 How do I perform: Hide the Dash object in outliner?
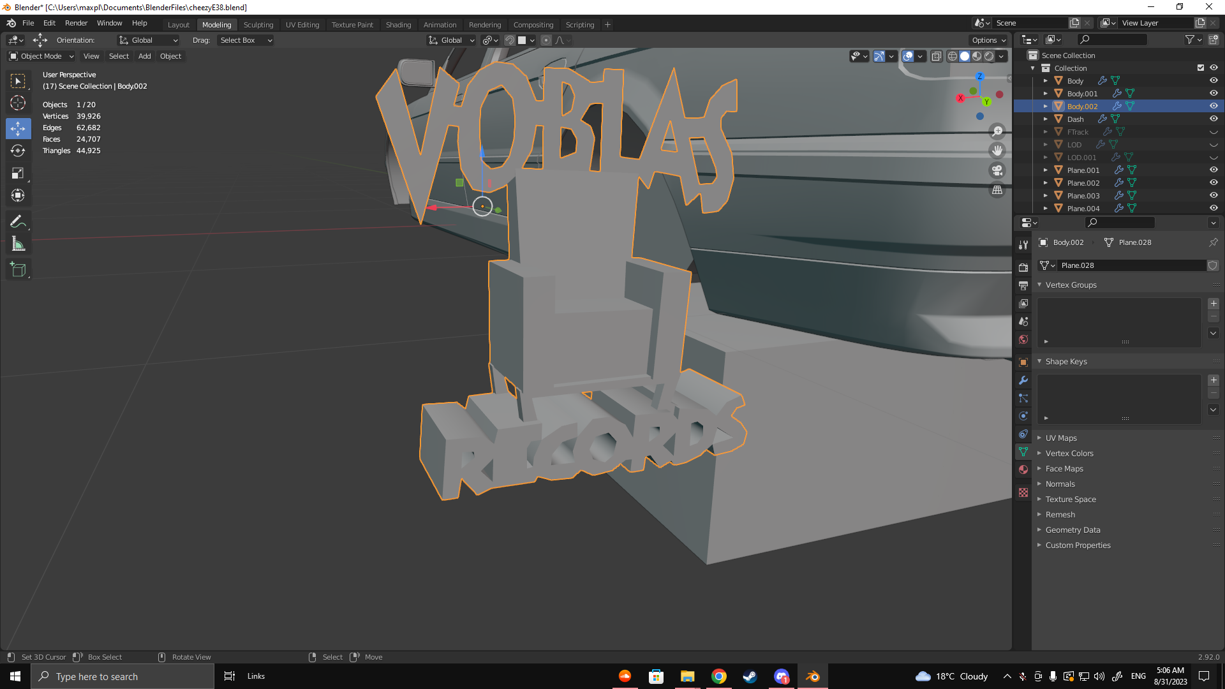[1214, 119]
